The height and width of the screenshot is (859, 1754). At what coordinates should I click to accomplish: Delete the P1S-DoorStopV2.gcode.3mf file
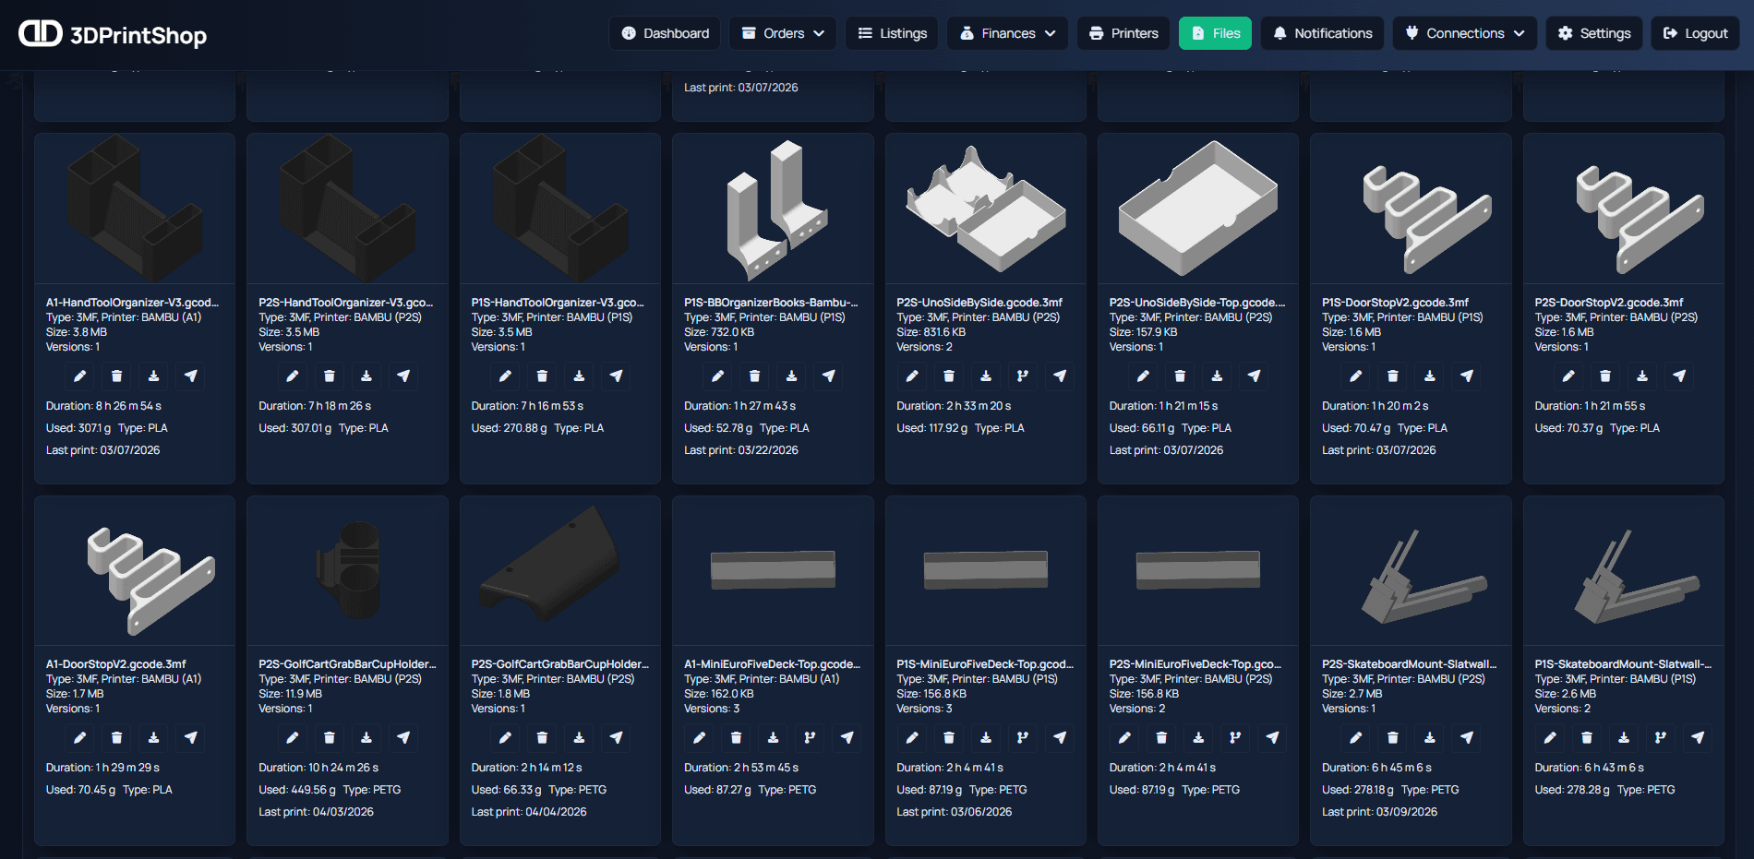point(1180,376)
